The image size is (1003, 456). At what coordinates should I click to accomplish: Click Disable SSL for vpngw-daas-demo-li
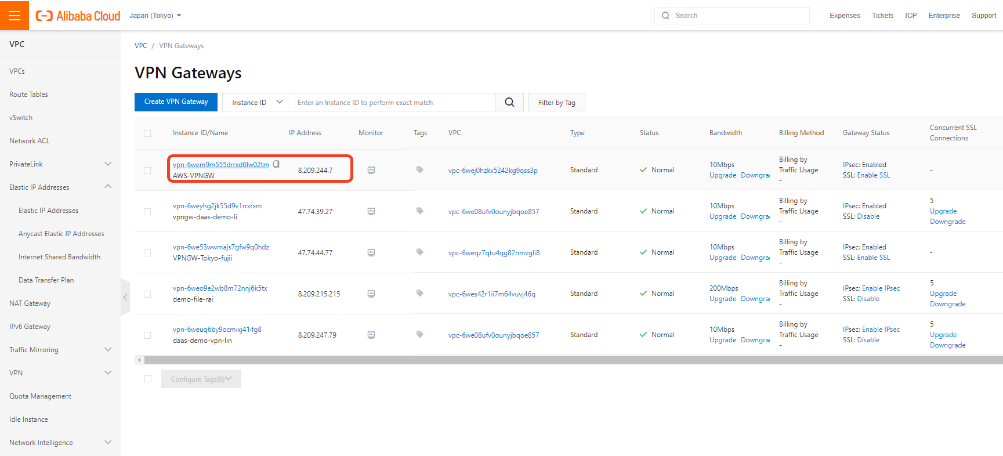(x=868, y=216)
